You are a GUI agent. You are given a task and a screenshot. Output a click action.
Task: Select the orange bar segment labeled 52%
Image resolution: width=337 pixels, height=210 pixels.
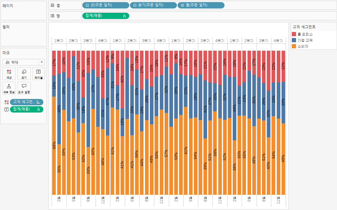[225, 157]
